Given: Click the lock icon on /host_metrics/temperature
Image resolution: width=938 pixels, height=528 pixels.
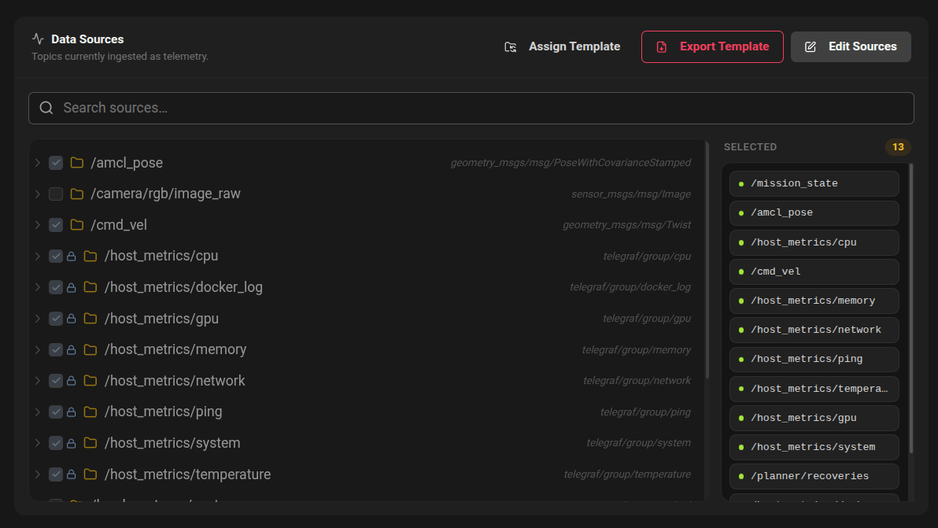Looking at the screenshot, I should pos(71,474).
